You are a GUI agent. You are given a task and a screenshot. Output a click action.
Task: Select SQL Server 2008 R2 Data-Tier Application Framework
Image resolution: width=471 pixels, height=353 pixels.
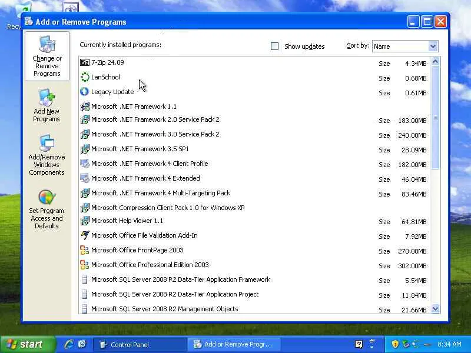pyautogui.click(x=255, y=279)
